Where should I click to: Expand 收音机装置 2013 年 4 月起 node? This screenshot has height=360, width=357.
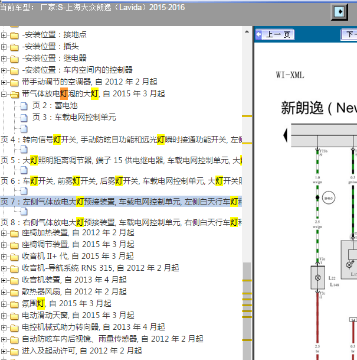[4, 280]
